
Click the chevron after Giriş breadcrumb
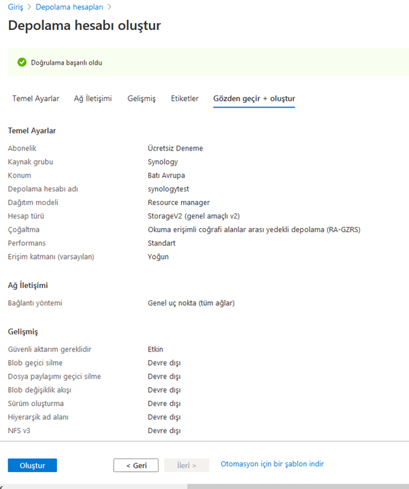pos(29,7)
